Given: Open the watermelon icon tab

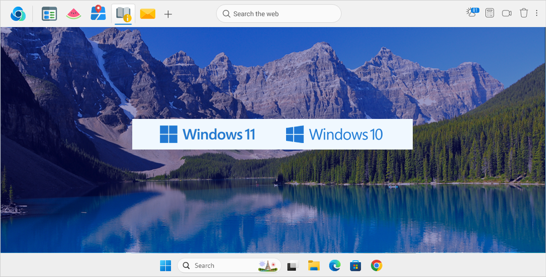Looking at the screenshot, I should [73, 14].
